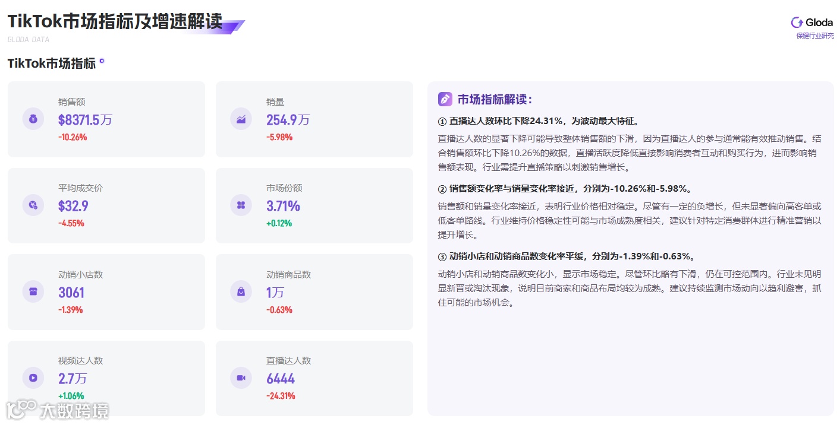Image resolution: width=840 pixels, height=425 pixels.
Task: Click the chart icon beside 销量
Action: [241, 119]
